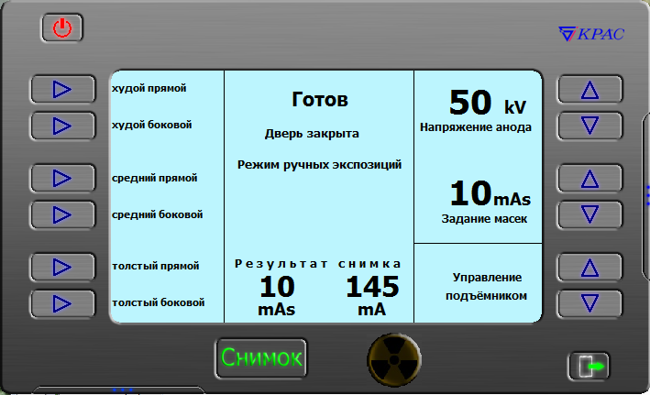Raise the lift with up arrow
Screen dimensions: 650x395
click(589, 267)
